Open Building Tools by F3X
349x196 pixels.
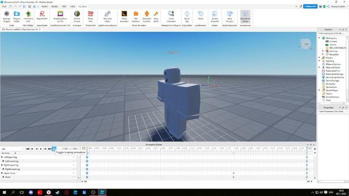coord(61,17)
